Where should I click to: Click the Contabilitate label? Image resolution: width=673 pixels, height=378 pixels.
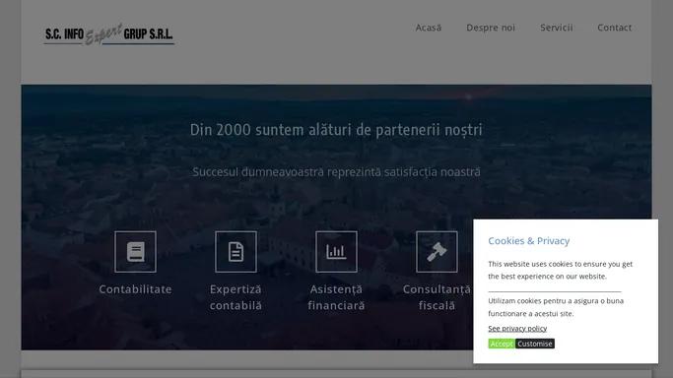coord(135,289)
